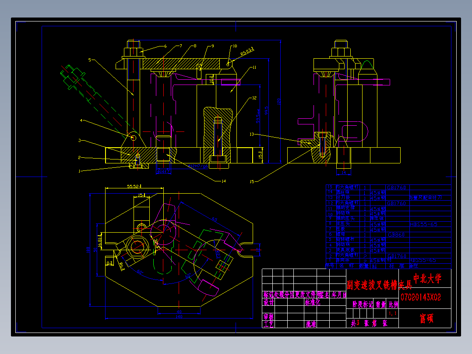Image resolution: width=472 pixels, height=354 pixels.
Task: Select the 审核 label in title block
Action: tap(269, 317)
